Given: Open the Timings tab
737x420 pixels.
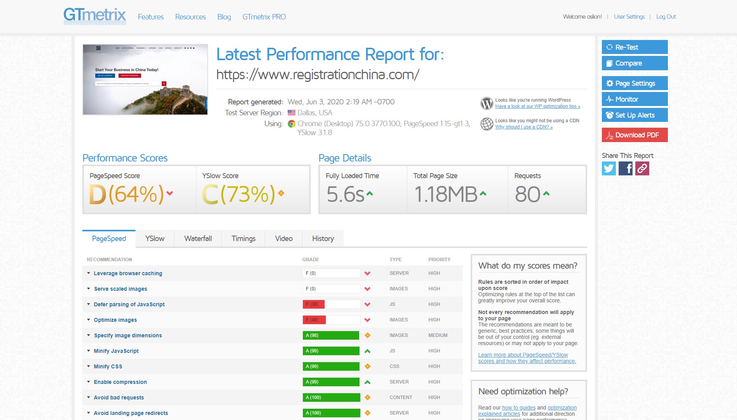Looking at the screenshot, I should tap(243, 239).
